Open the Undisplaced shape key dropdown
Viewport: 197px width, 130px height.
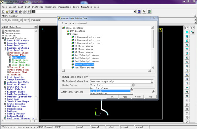click(152, 81)
